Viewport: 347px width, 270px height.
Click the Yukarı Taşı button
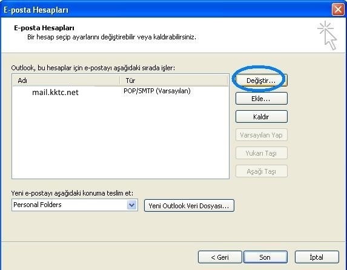[x=262, y=153]
